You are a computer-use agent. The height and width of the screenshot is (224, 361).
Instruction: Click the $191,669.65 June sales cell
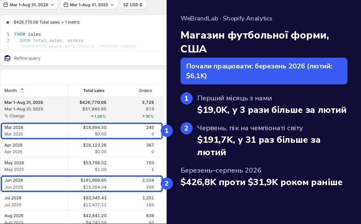(93, 180)
